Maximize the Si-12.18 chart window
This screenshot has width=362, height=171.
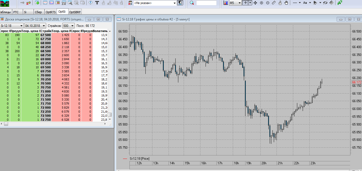[350, 19]
